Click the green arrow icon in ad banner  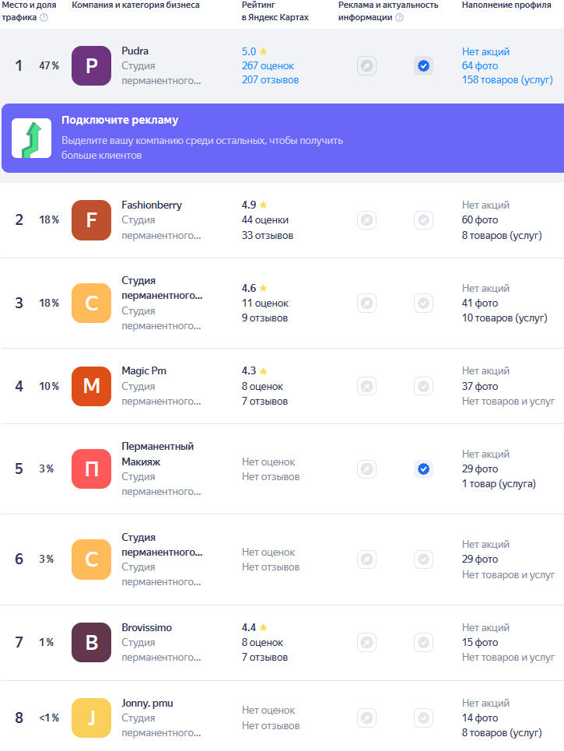coord(32,139)
